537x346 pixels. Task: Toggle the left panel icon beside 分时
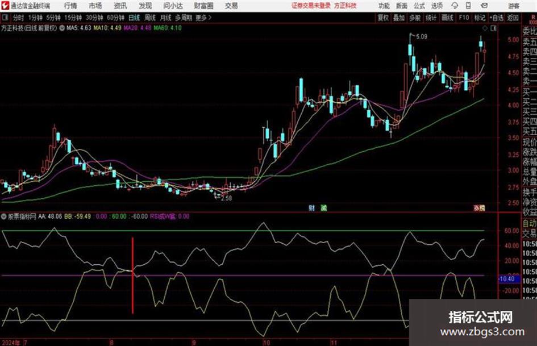[x=5, y=18]
